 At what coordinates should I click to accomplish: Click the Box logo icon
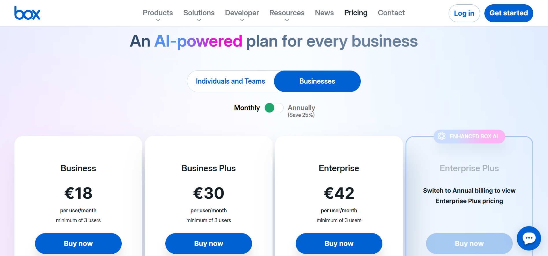point(27,13)
